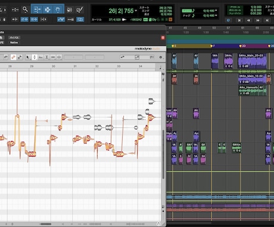
Task: Choose Melodyne's amplitude tool
Action: click(47, 57)
